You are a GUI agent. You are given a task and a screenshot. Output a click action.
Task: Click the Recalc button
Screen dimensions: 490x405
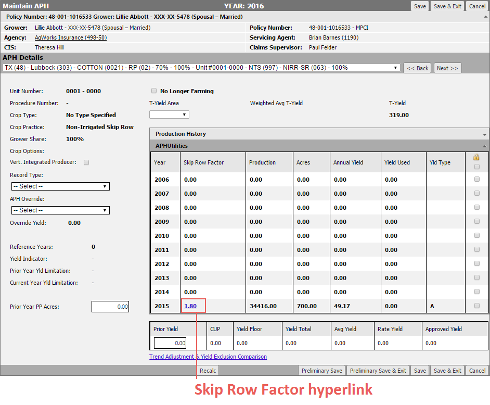208,370
